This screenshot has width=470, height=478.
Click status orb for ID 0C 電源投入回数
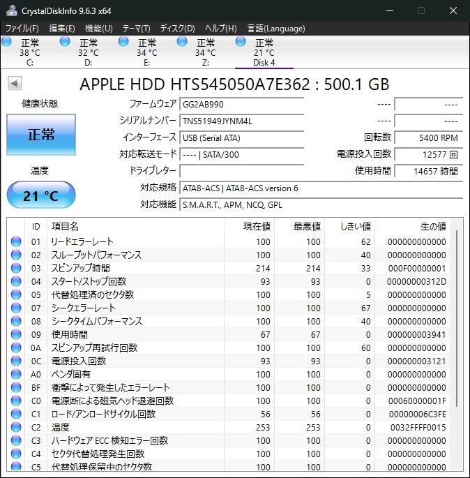[x=16, y=361]
